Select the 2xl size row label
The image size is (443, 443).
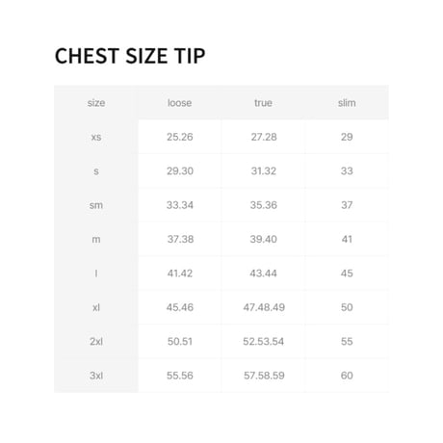pyautogui.click(x=96, y=342)
